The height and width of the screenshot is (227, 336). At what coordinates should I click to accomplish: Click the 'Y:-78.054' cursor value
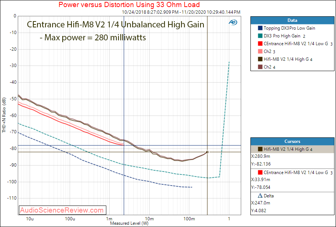[261, 187]
